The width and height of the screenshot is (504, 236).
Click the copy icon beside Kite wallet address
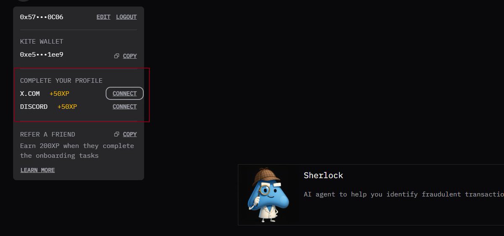click(x=117, y=56)
